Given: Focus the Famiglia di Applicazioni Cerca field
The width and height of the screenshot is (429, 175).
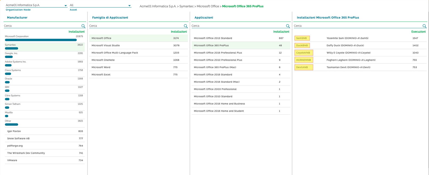Looking at the screenshot, I should 136,26.
